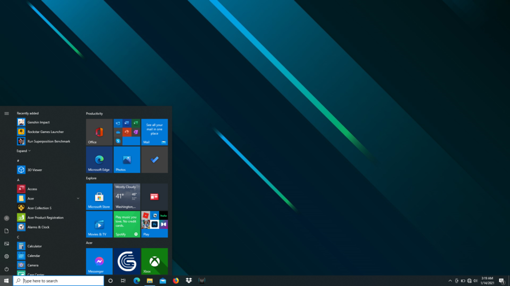Click the Windows Start button

(x=6, y=281)
